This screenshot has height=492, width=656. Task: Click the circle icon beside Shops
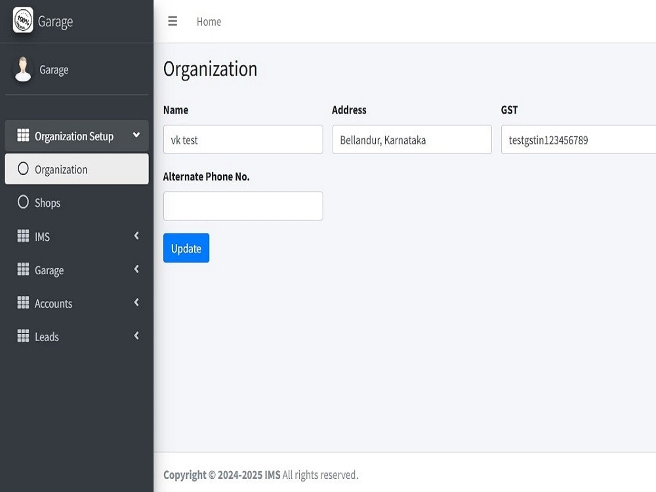coord(23,202)
